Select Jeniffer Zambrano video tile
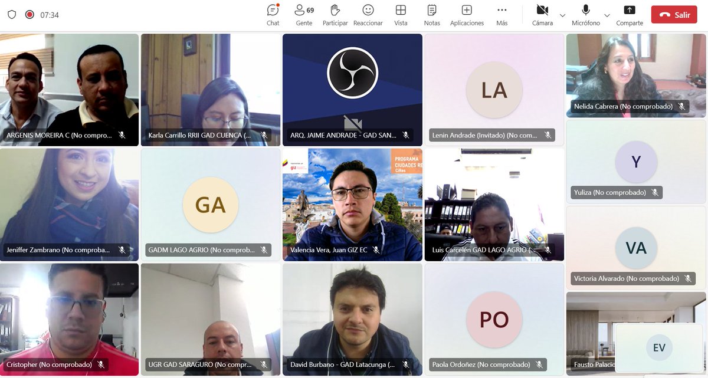This screenshot has height=378, width=708. tap(69, 205)
